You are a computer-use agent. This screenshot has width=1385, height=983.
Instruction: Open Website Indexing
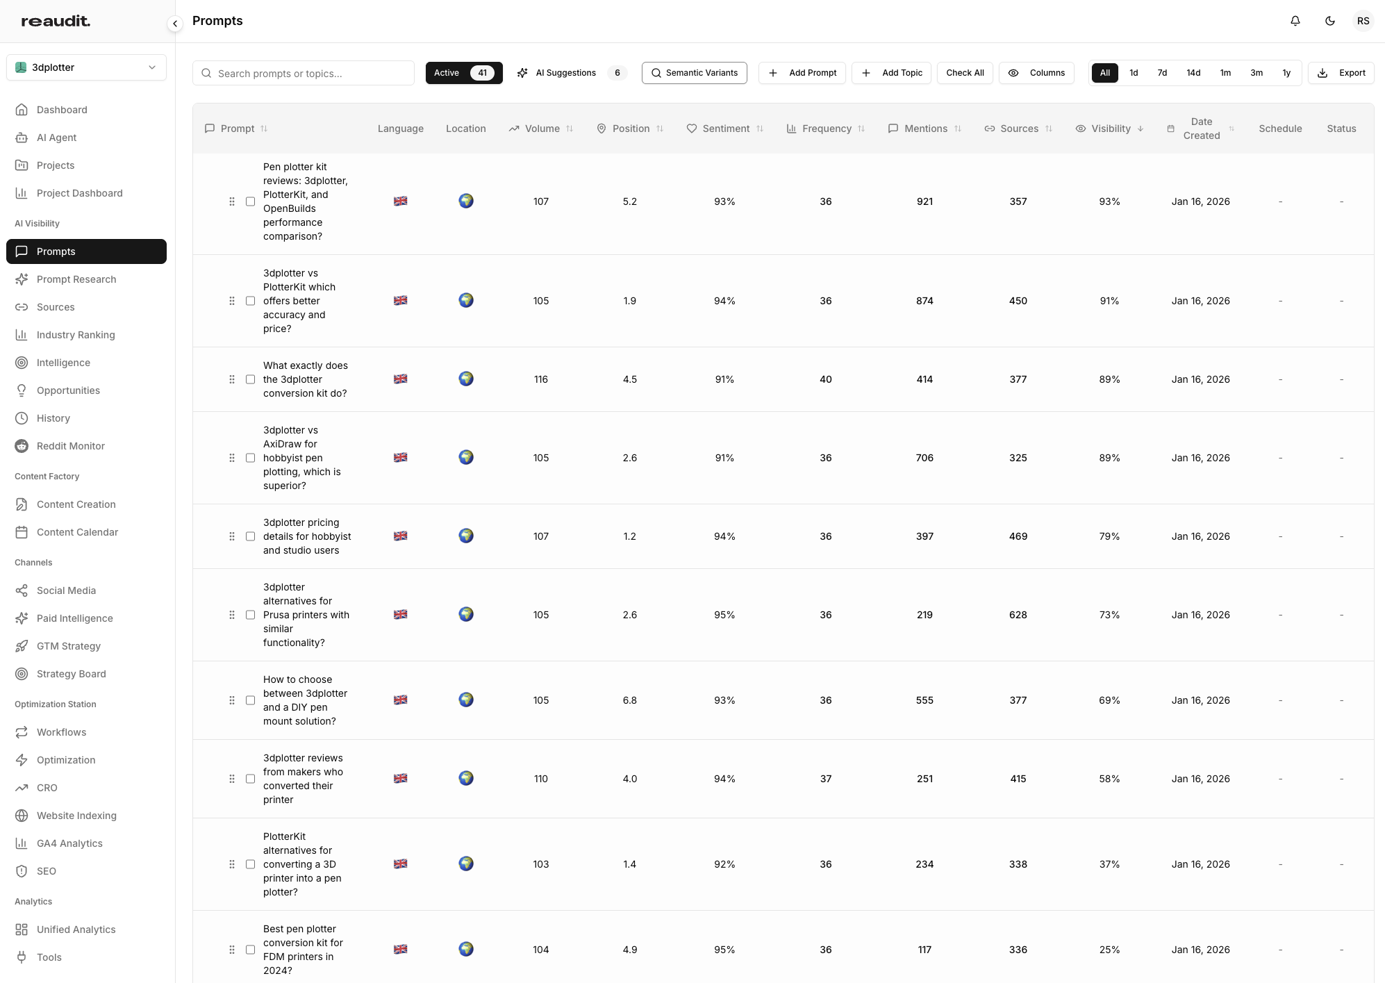pyautogui.click(x=86, y=816)
